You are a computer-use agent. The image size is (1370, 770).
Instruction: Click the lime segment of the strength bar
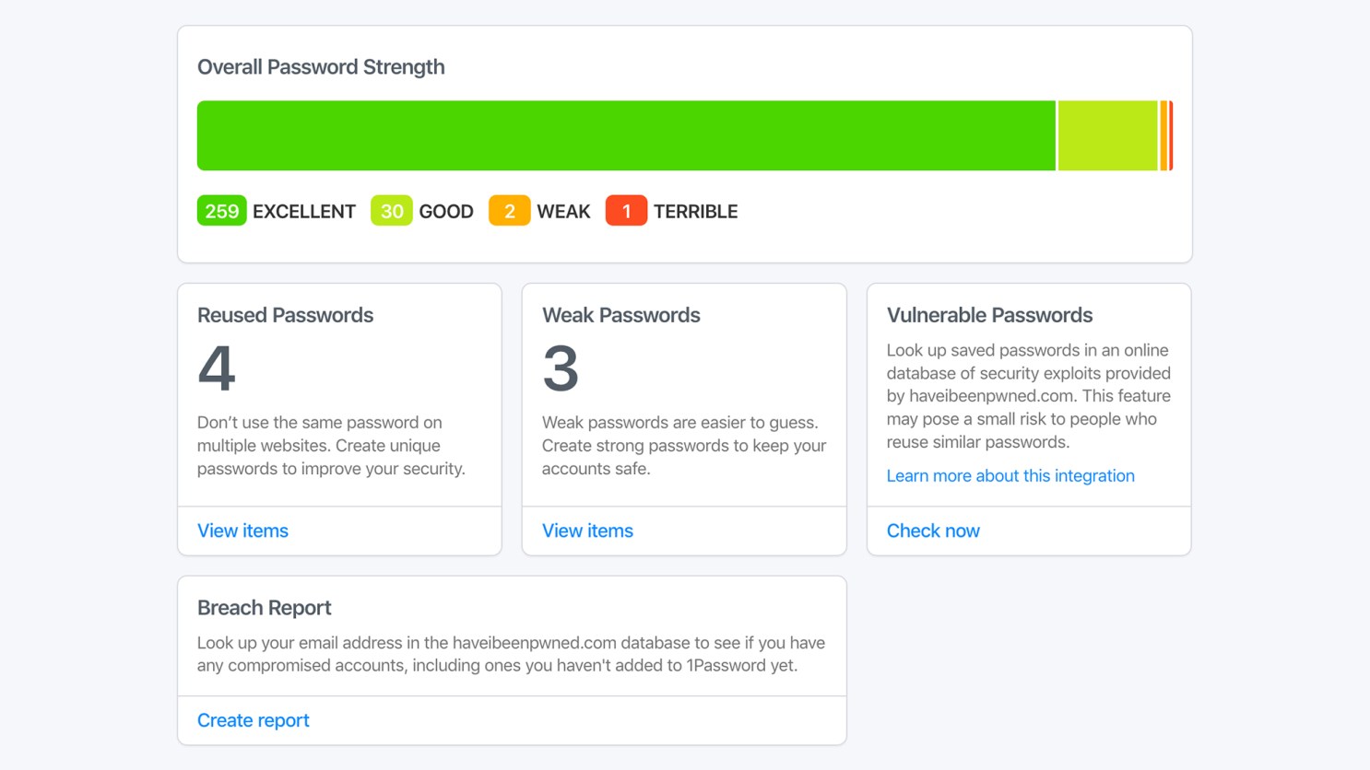[1106, 134]
